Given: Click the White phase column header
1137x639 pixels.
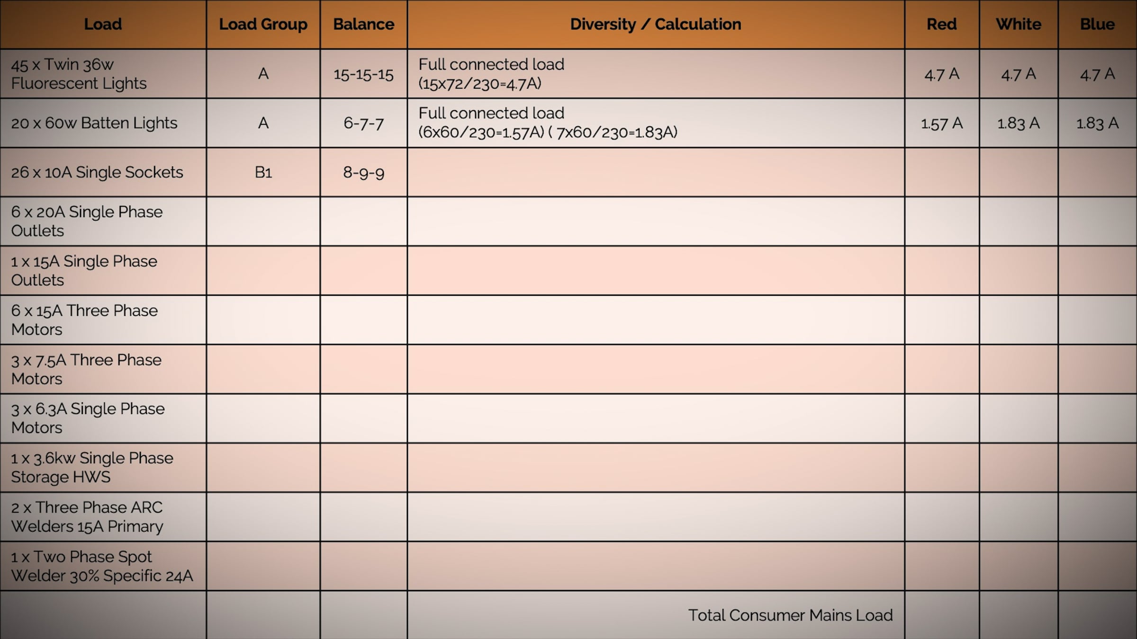Looking at the screenshot, I should (x=1019, y=24).
